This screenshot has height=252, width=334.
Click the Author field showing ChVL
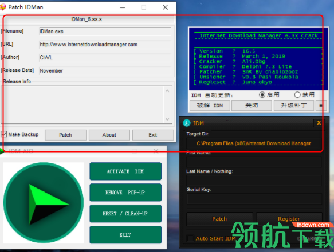coord(105,58)
